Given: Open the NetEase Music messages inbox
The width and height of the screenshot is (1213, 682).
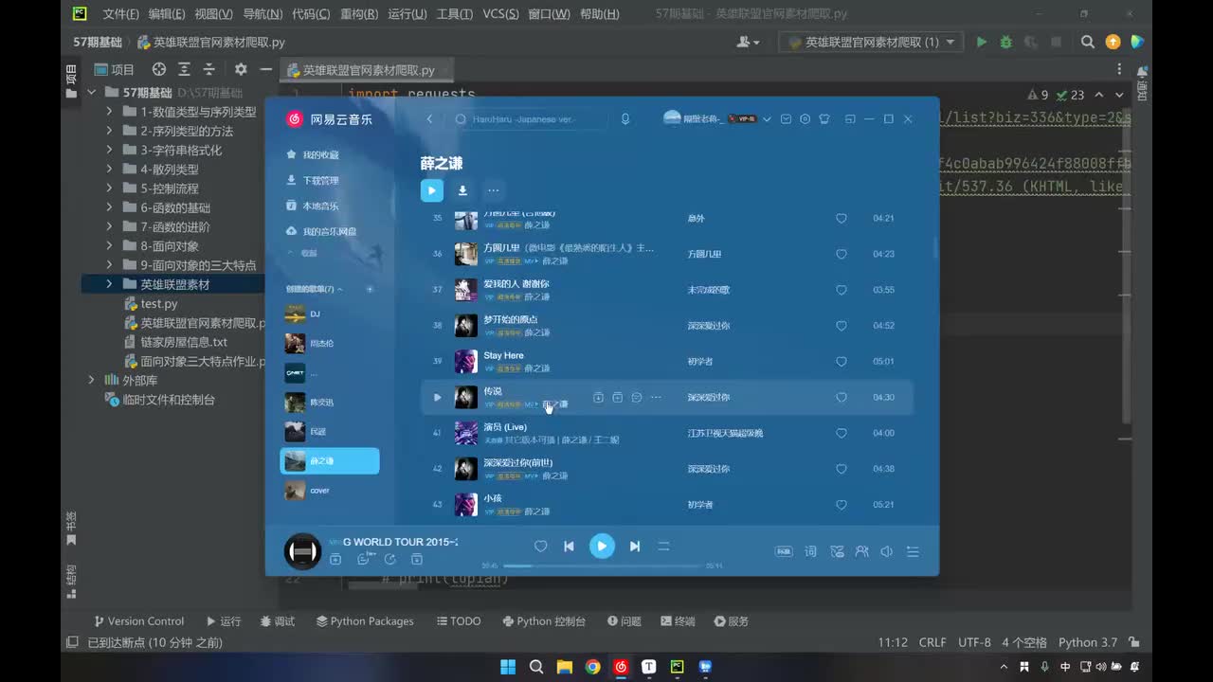Looking at the screenshot, I should click(x=786, y=119).
